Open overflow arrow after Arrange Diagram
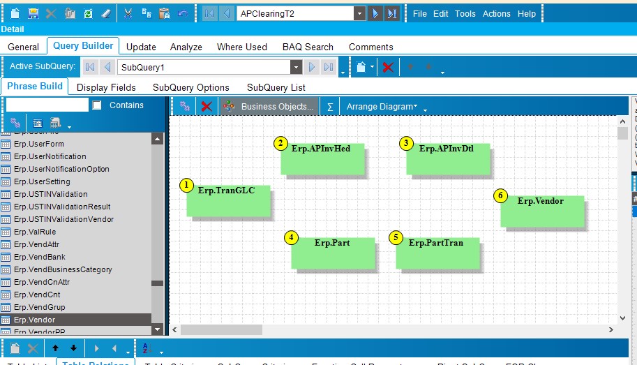This screenshot has width=637, height=365. (426, 110)
